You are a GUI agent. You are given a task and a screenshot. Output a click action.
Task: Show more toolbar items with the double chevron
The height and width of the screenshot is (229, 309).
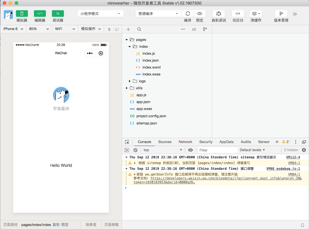295,14
